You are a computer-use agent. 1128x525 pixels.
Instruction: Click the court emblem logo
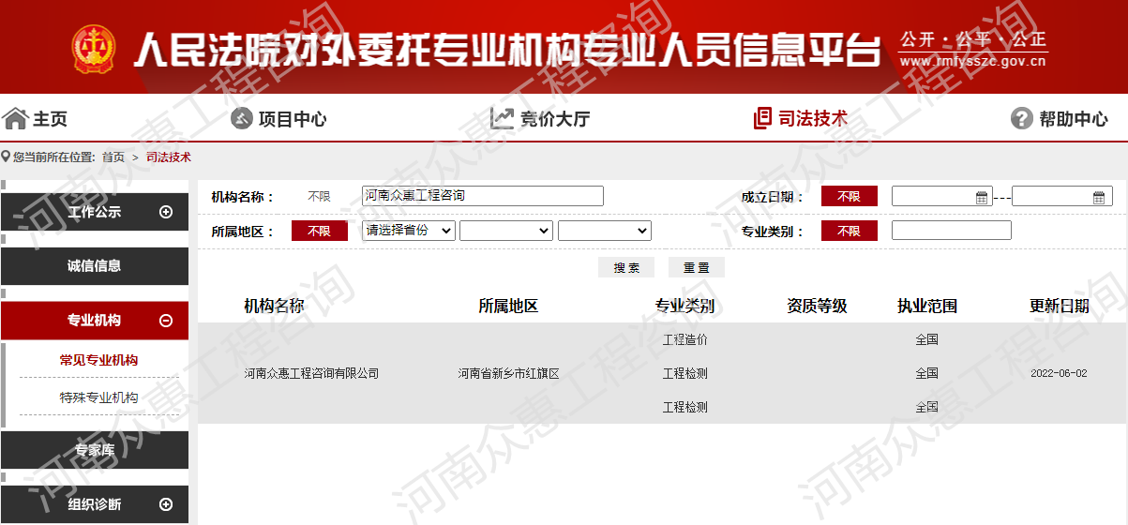[x=94, y=49]
